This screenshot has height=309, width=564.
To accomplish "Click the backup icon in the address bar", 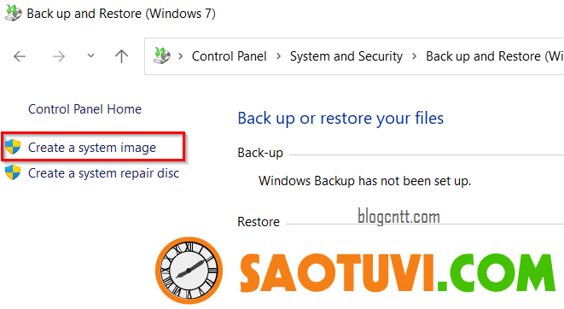I will tap(161, 55).
